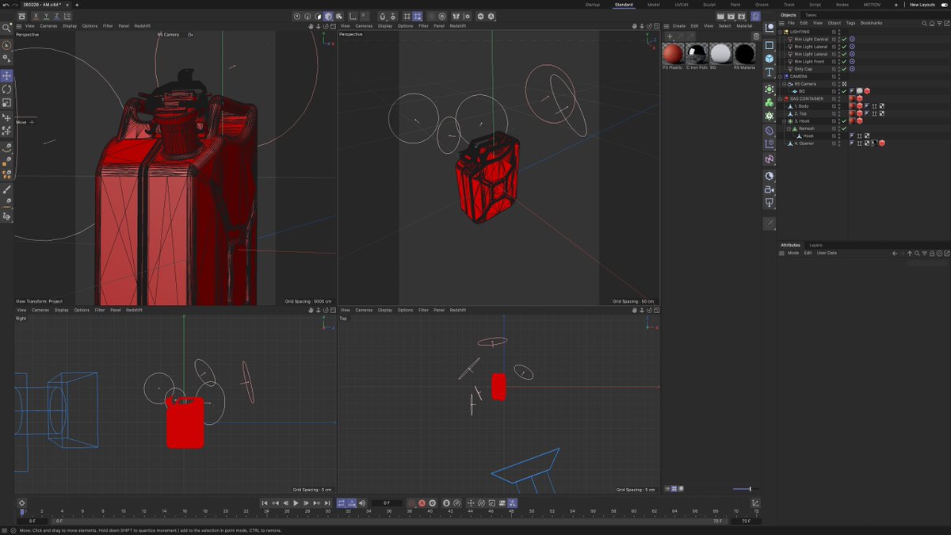Collapse the 3. Hook hierarchy
Image resolution: width=951 pixels, height=535 pixels.
(x=784, y=121)
